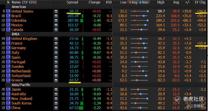Open the chart icon for Switzerland
Viewport: 208px width, 111px height.
click(56, 76)
